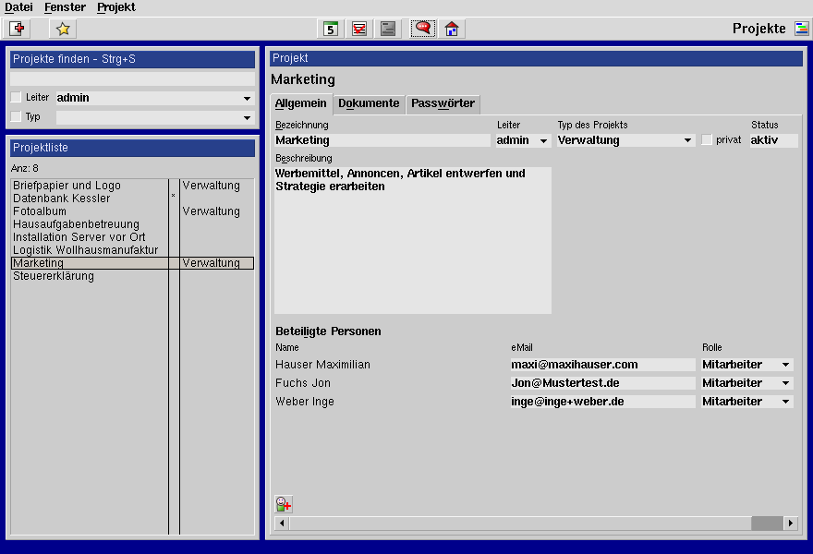The width and height of the screenshot is (813, 554).
Task: Open the red checkmark tasks icon
Action: [x=359, y=29]
